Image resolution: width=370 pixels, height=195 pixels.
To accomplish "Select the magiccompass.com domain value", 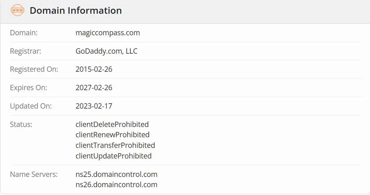I will pyautogui.click(x=108, y=33).
